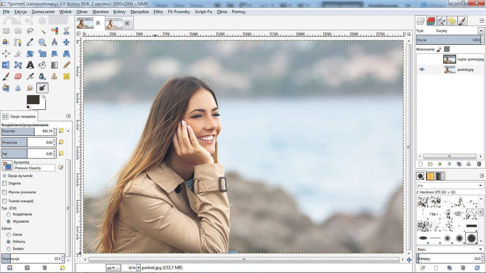The height and width of the screenshot is (273, 486).
Task: Select the Blur/Sharpen droplet tool
Action: tap(18, 88)
